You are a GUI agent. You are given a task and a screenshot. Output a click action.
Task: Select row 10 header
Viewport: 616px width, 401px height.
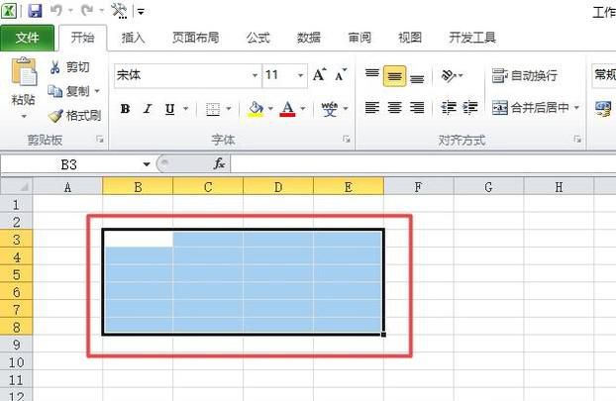[16, 361]
